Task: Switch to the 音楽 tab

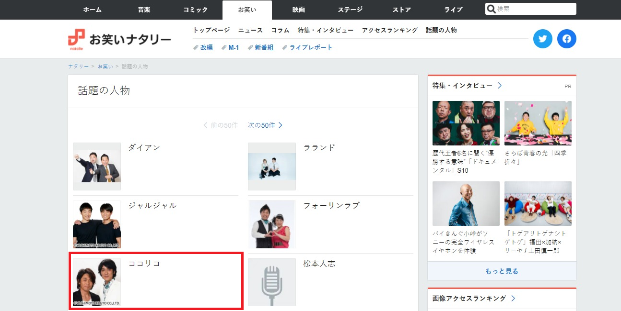Action: coord(144,10)
